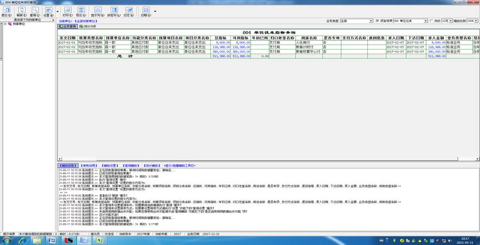480x245 pixels.
Task: Open the 查询 query magnifier icon
Action: 35,12
